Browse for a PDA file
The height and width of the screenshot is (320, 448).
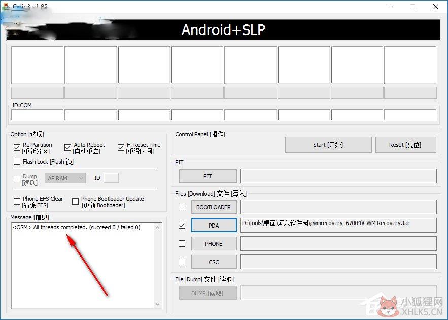tap(214, 226)
